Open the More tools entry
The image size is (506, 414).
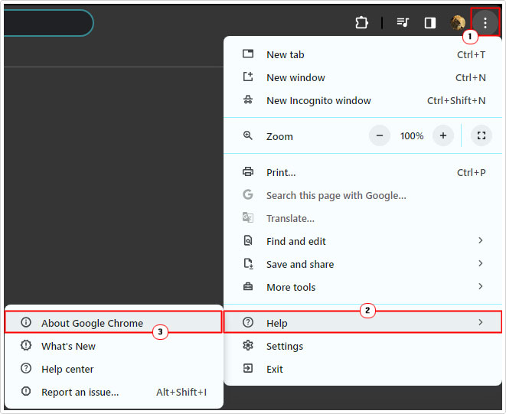coord(363,287)
